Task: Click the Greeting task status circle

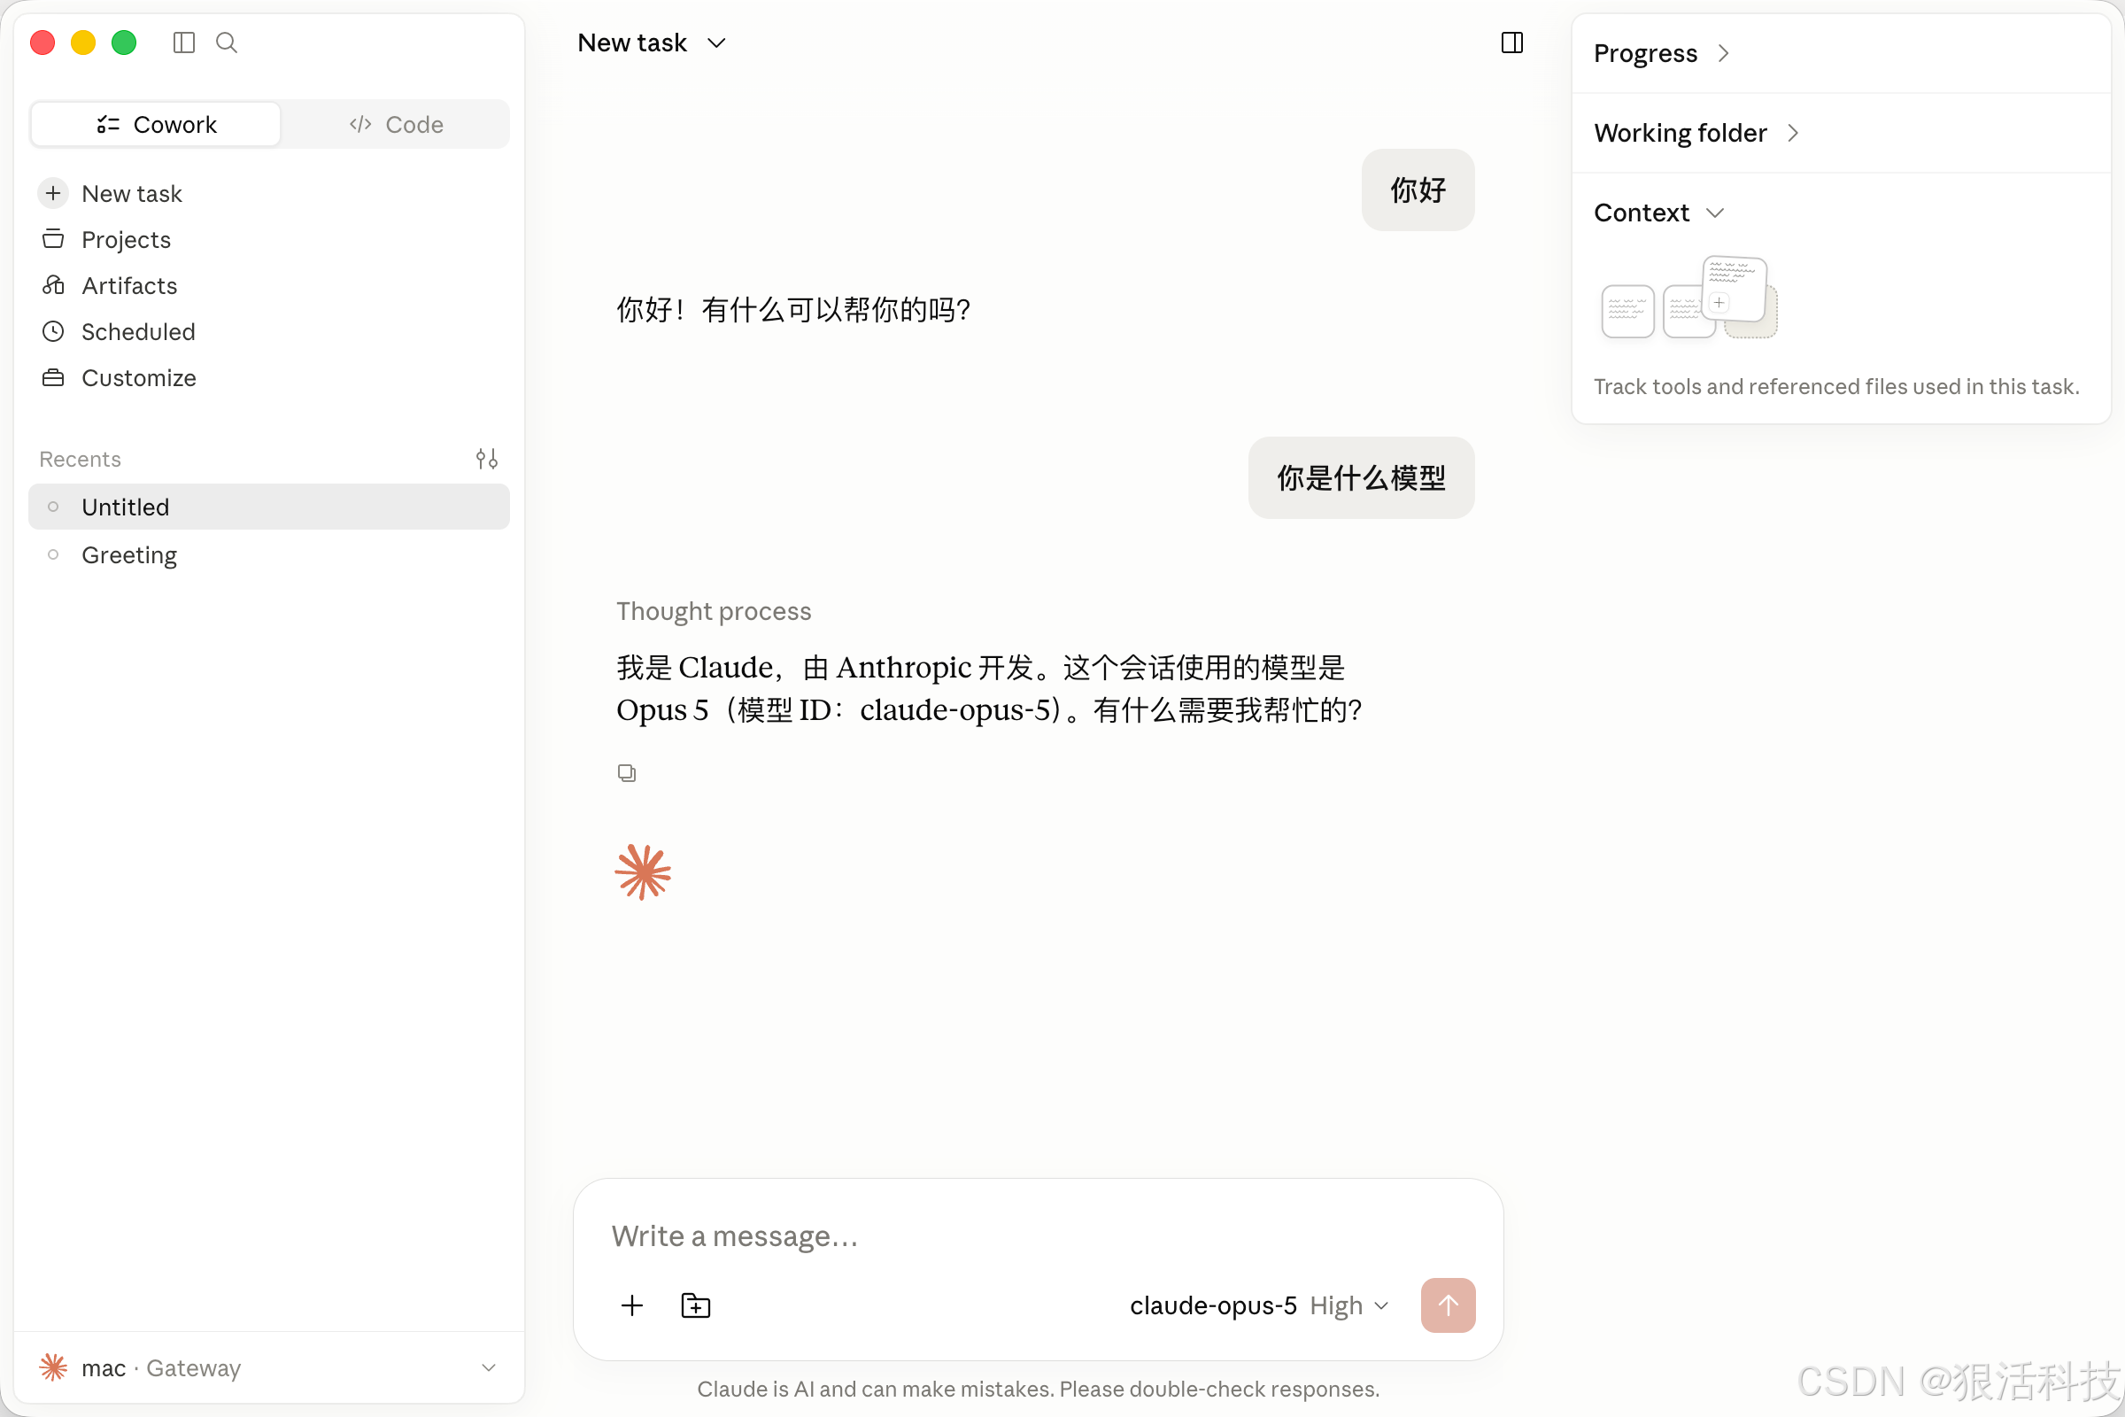Action: pos(53,554)
